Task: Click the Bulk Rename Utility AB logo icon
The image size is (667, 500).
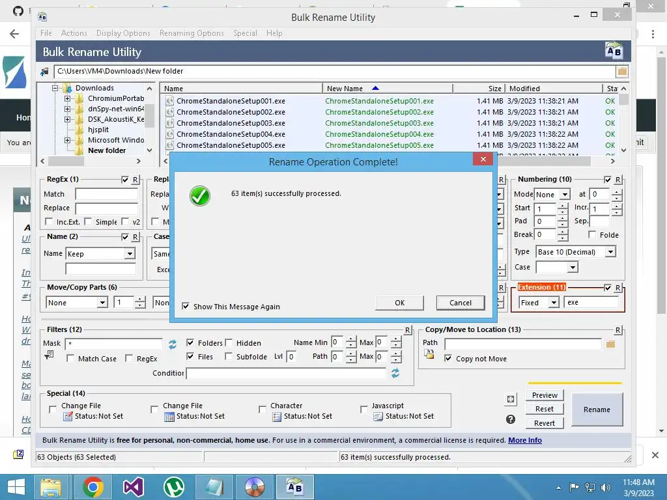Action: [x=614, y=51]
